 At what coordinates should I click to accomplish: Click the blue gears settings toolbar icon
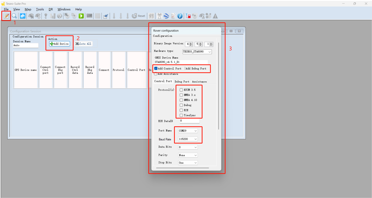click(x=23, y=16)
